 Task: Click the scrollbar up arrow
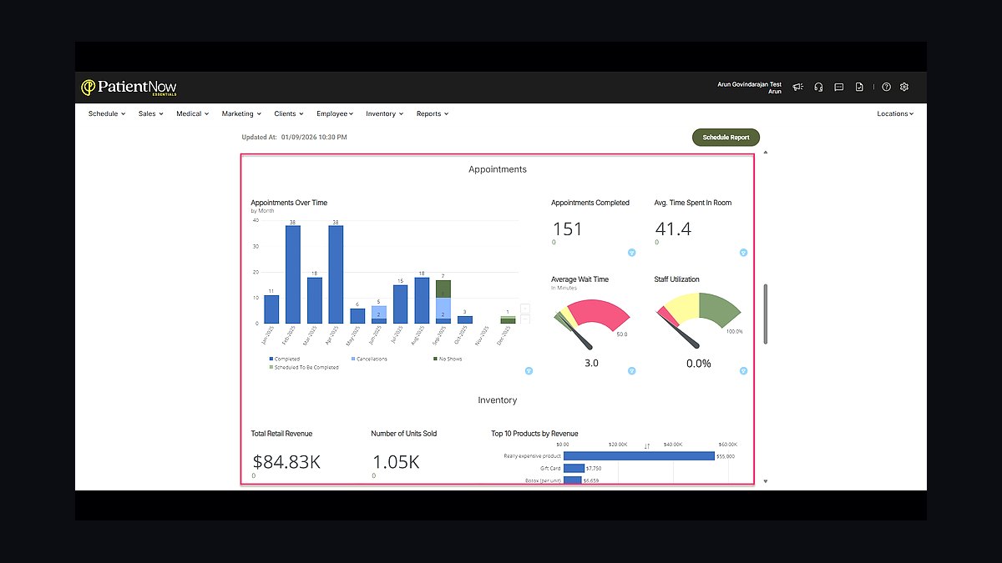(x=766, y=153)
